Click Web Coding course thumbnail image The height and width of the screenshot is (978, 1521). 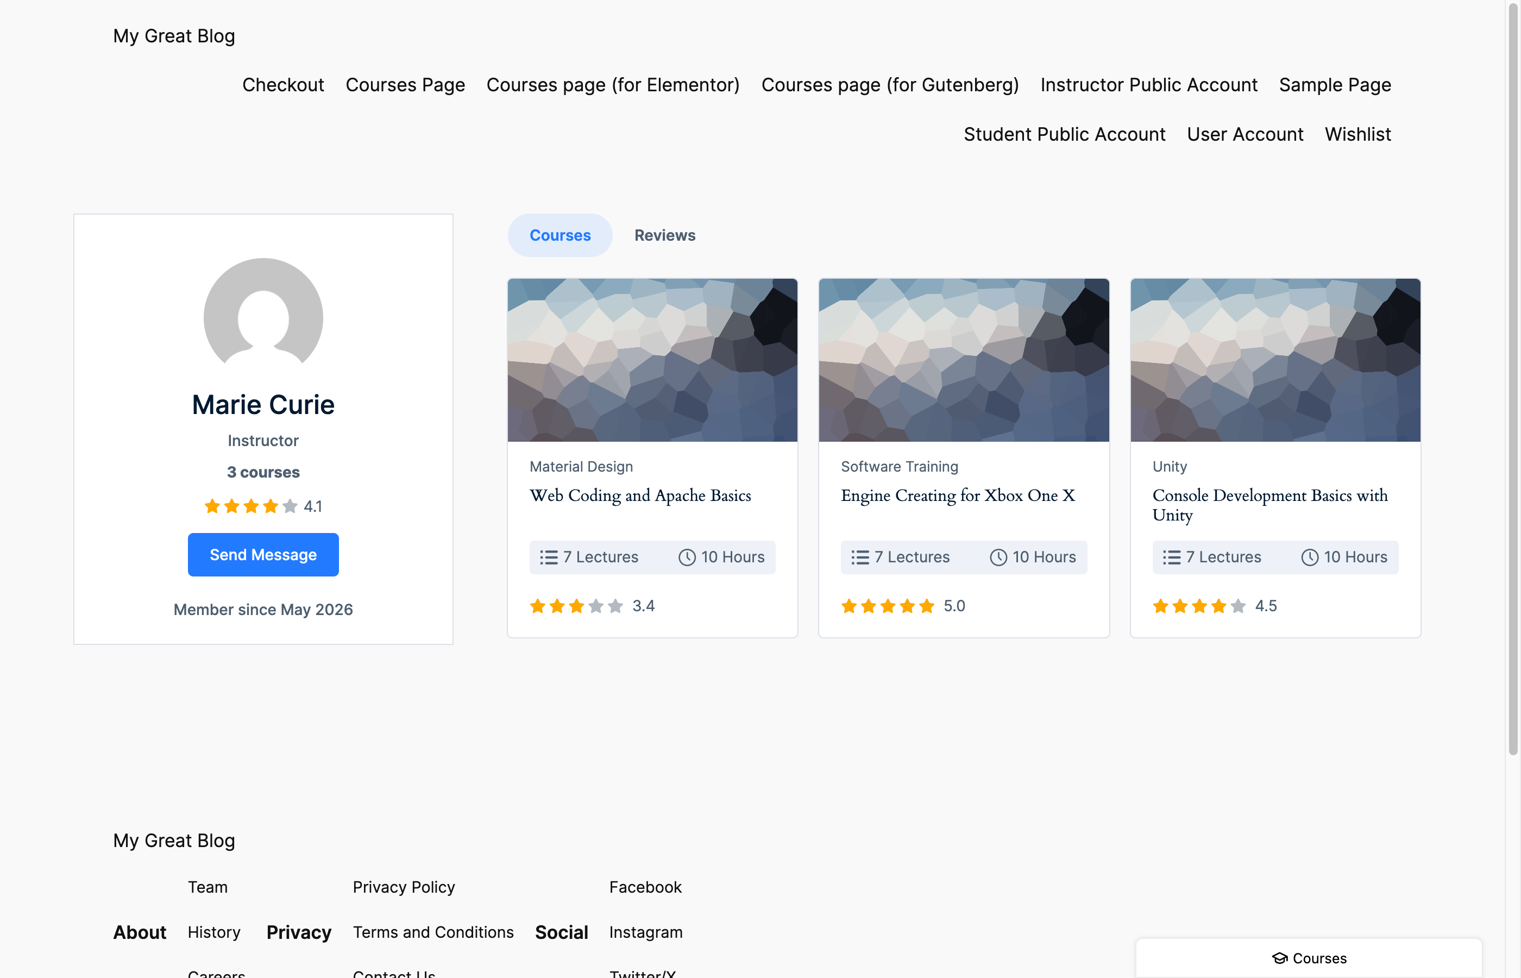click(x=652, y=360)
